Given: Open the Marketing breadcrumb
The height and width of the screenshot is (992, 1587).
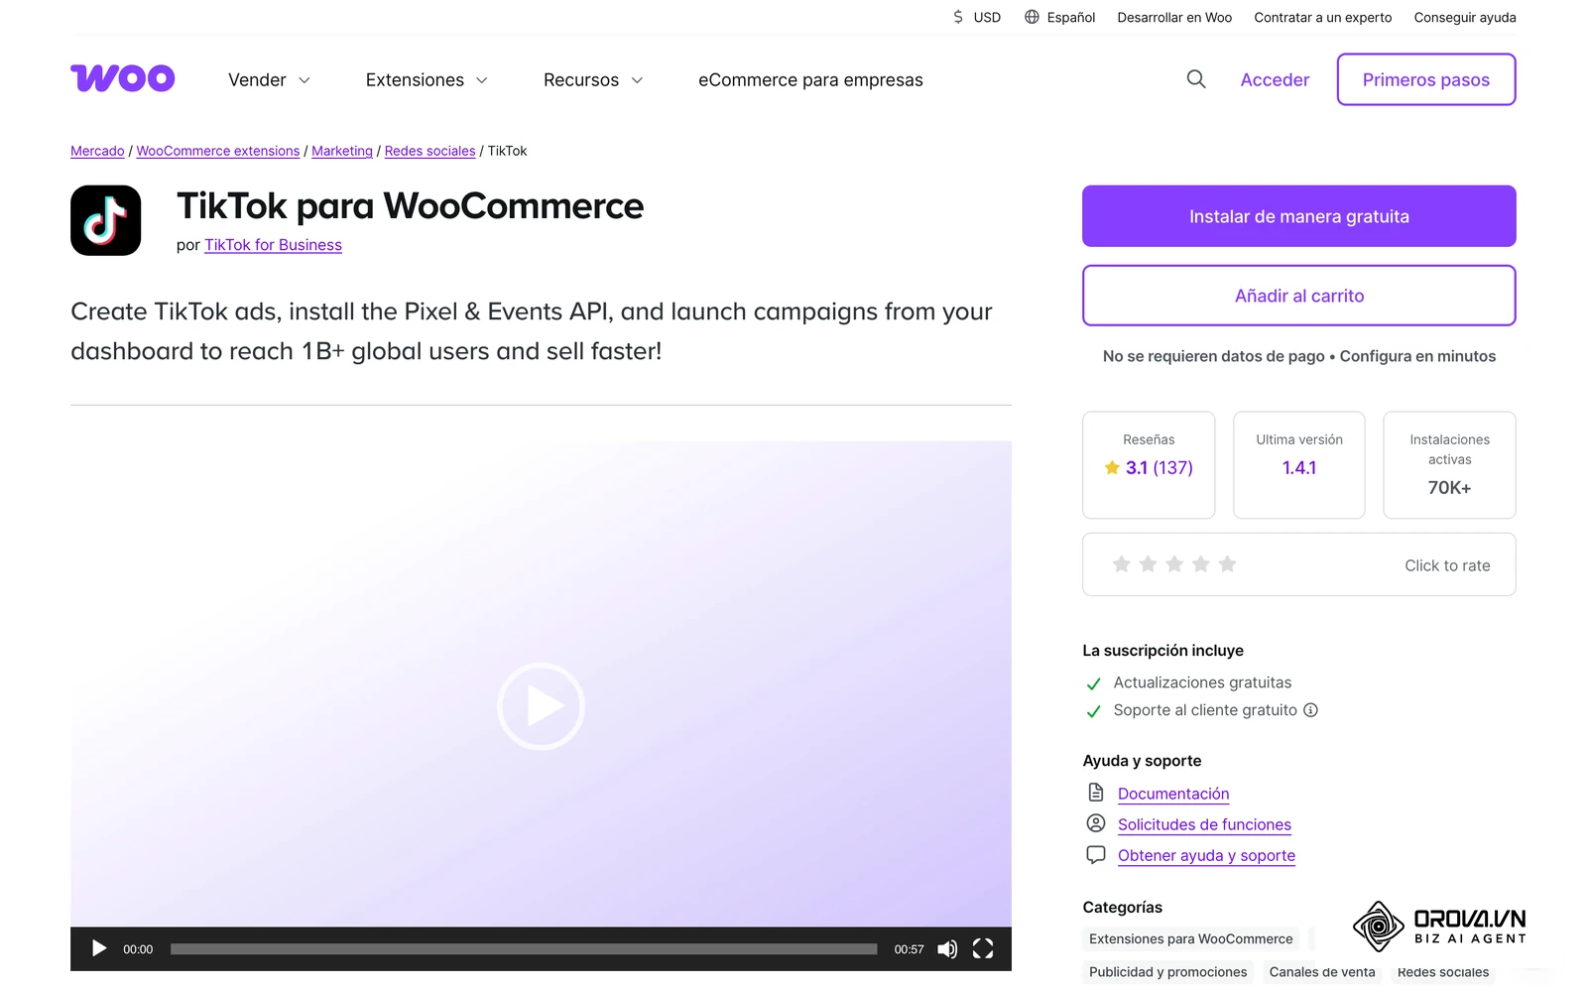Looking at the screenshot, I should point(342,151).
